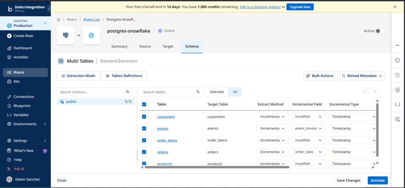Show only Selected tables
405x188 pixels.
click(216, 92)
